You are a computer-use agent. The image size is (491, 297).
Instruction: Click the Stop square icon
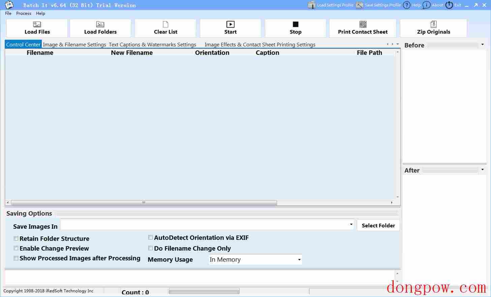pyautogui.click(x=296, y=24)
